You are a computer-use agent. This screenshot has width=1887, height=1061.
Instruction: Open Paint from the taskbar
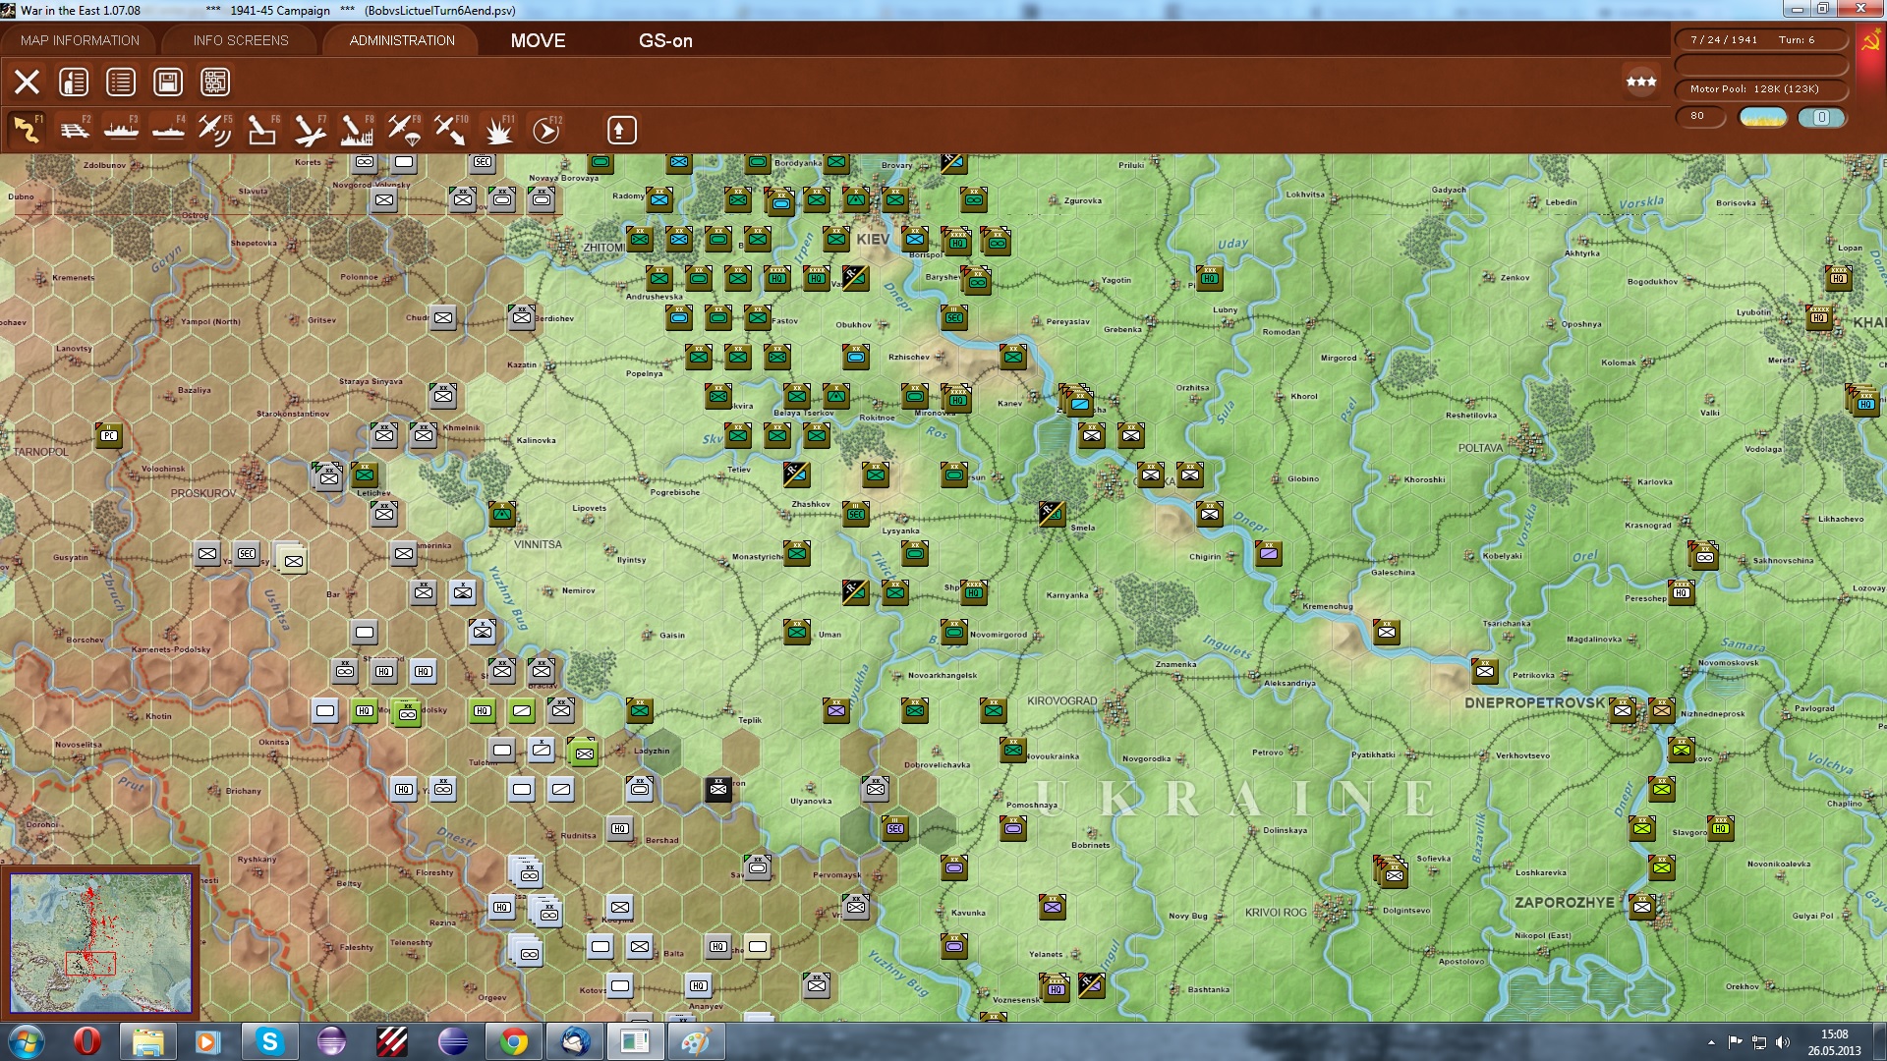pos(697,1041)
